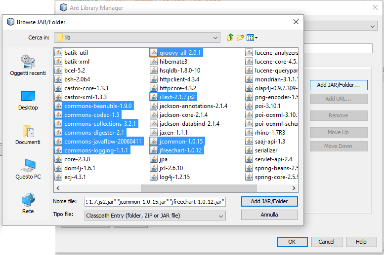
Task: Select jar icon of httpclient-4.3.4
Action: pos(154,79)
